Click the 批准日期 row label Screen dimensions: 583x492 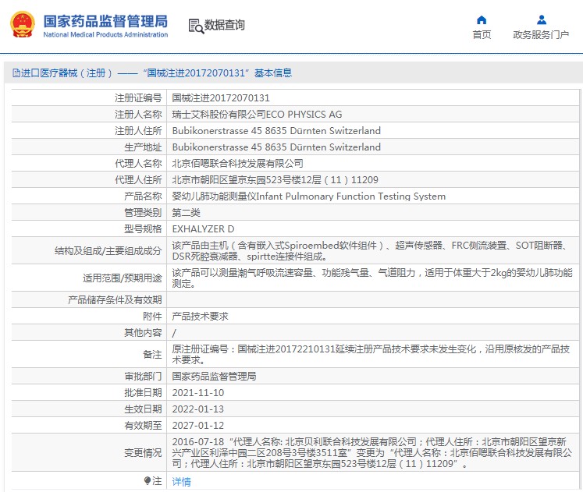[x=143, y=392]
